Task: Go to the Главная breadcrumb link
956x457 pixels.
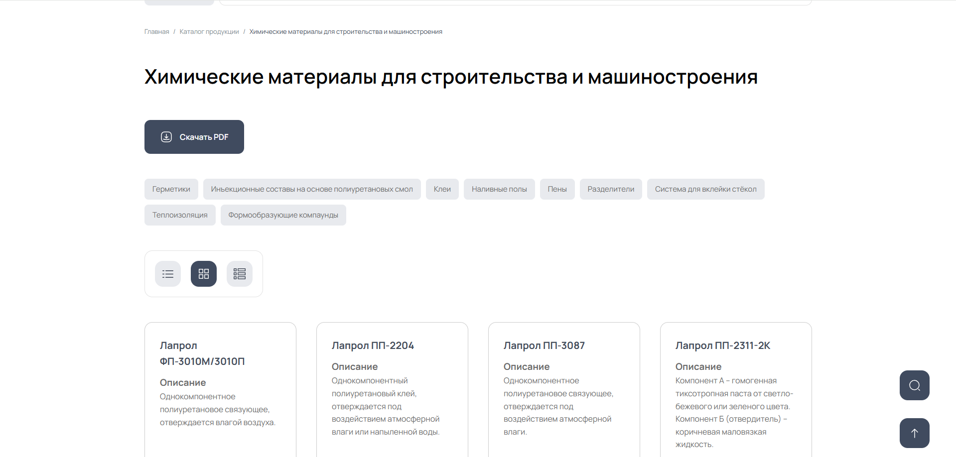Action: pyautogui.click(x=157, y=32)
